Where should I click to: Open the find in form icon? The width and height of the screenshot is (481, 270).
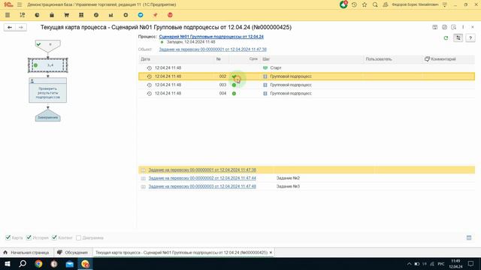tap(454, 27)
